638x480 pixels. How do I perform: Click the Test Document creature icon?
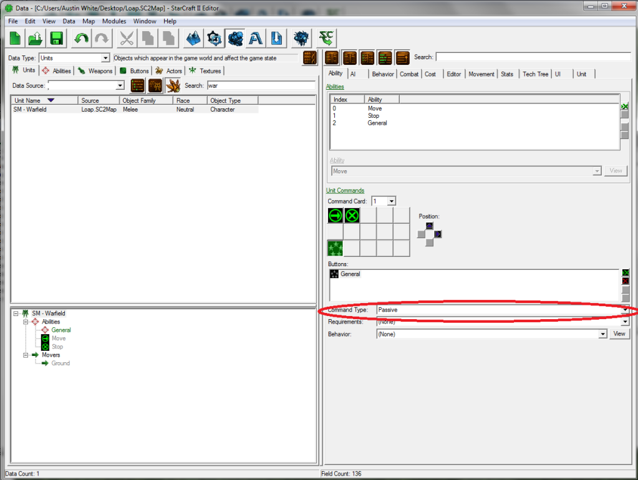pyautogui.click(x=301, y=39)
